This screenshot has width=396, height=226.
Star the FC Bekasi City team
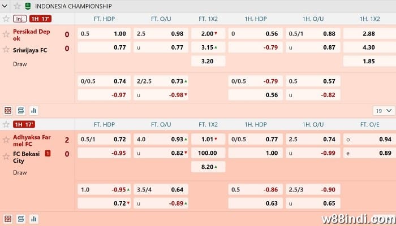6,155
